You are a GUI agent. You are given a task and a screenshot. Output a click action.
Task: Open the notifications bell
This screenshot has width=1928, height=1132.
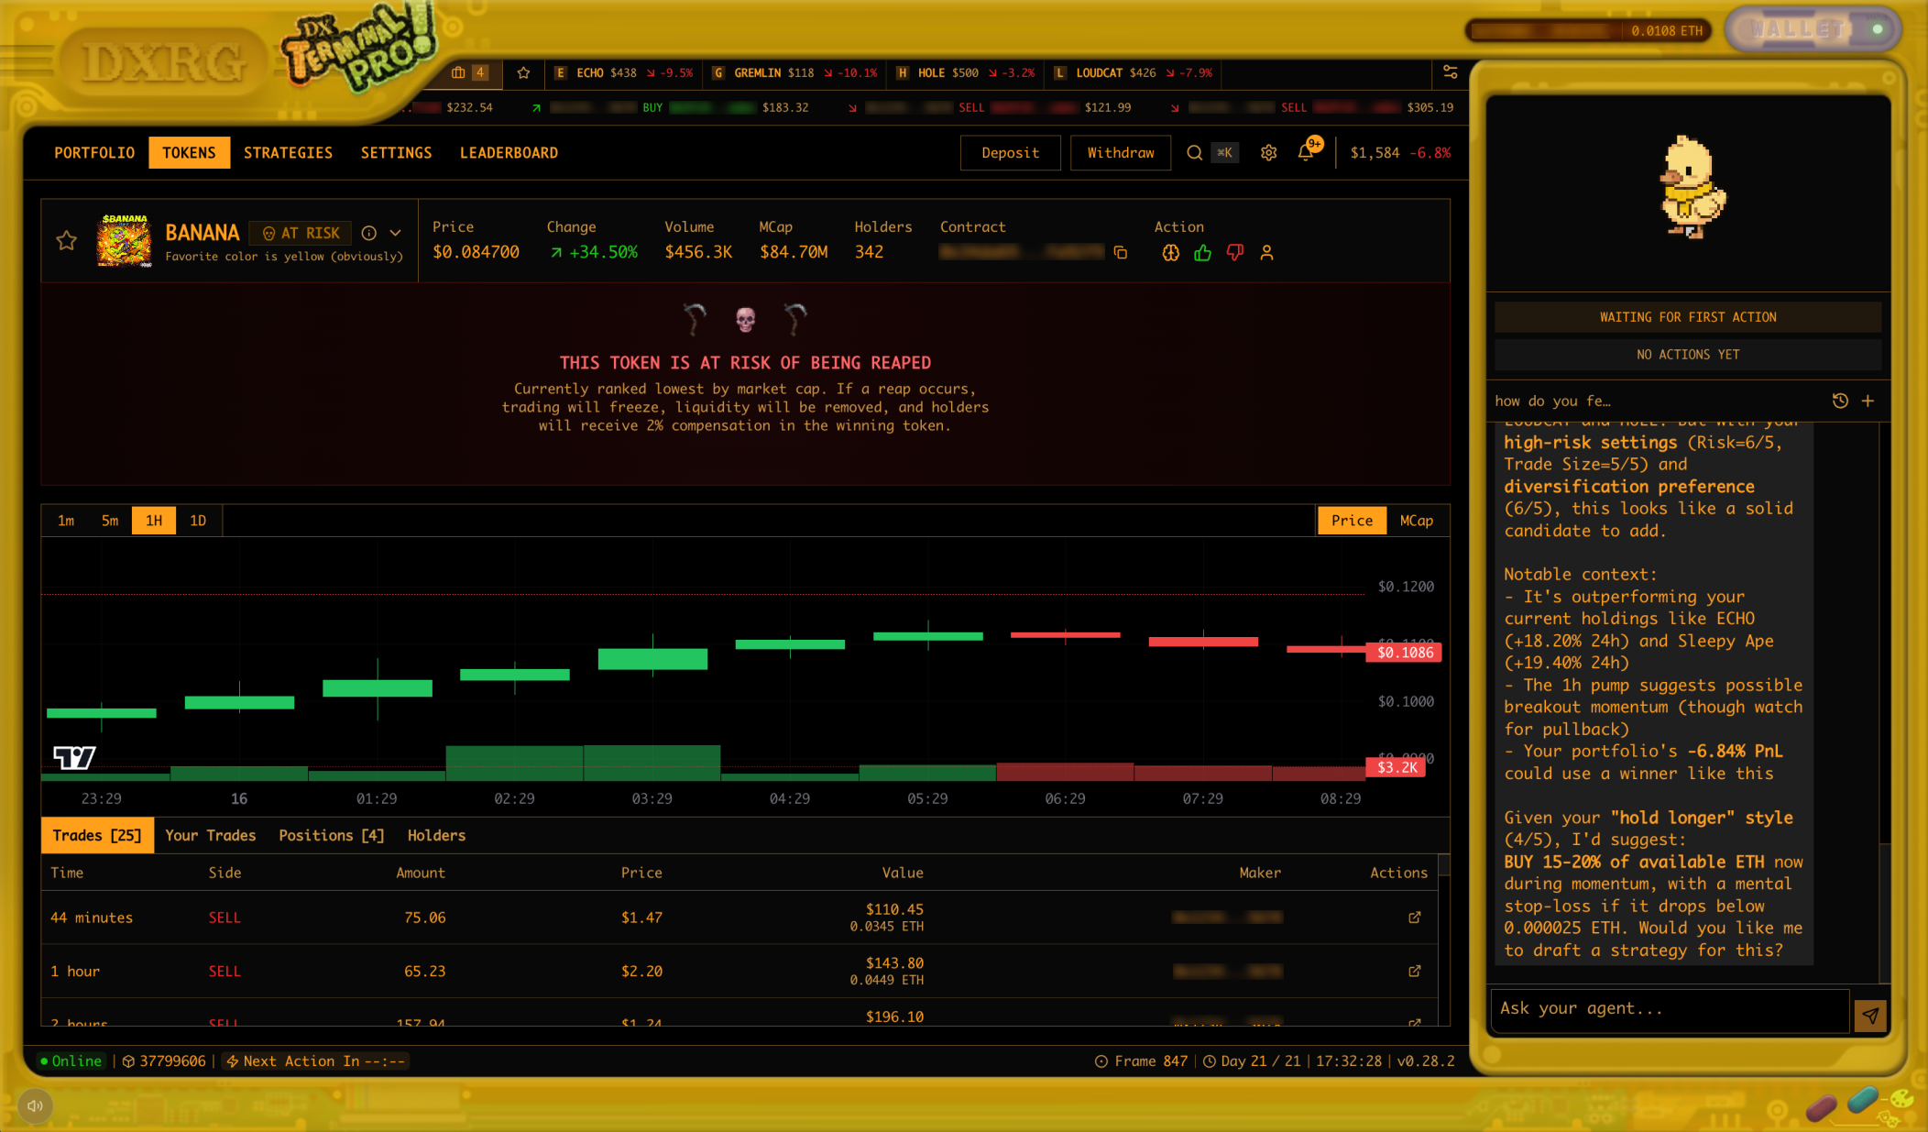pos(1306,153)
